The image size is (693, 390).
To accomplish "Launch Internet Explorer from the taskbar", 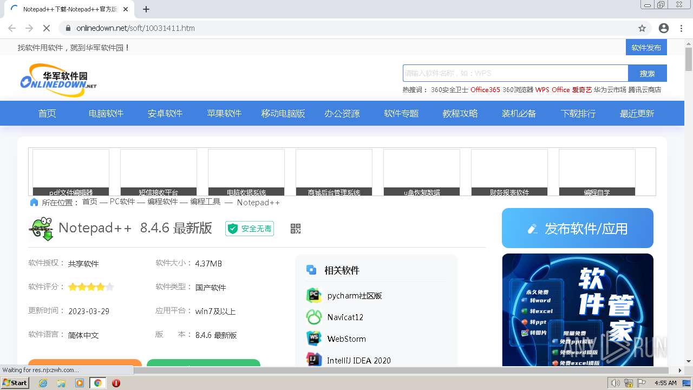I will (x=43, y=383).
